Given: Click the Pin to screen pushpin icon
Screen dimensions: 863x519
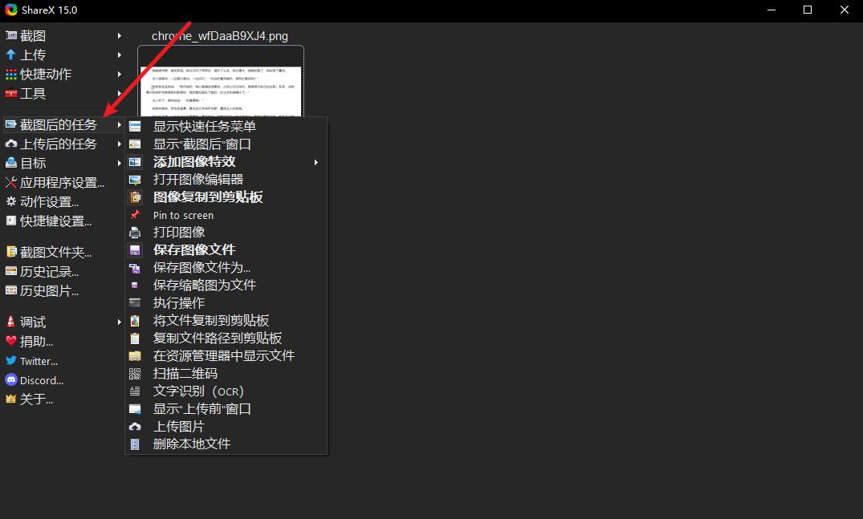Looking at the screenshot, I should click(135, 215).
